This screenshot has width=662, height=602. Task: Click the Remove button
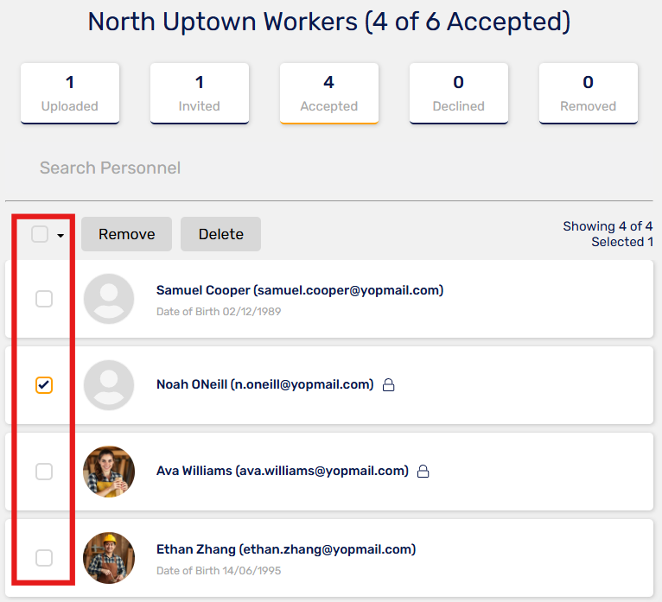click(127, 234)
